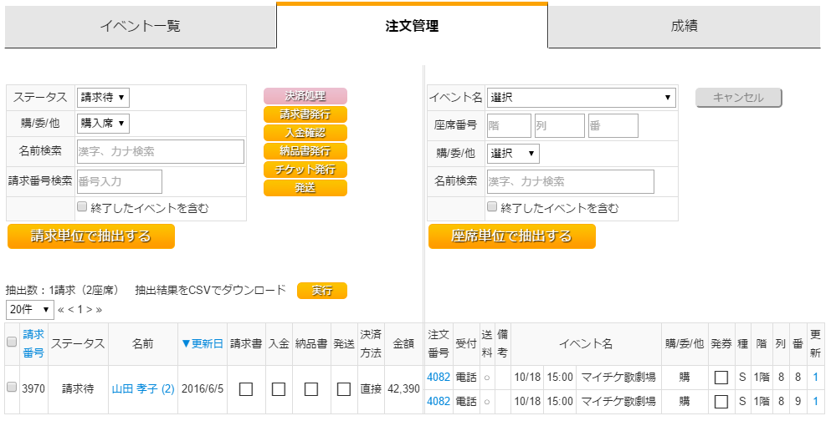Click the 請求書発行 action button

click(305, 114)
